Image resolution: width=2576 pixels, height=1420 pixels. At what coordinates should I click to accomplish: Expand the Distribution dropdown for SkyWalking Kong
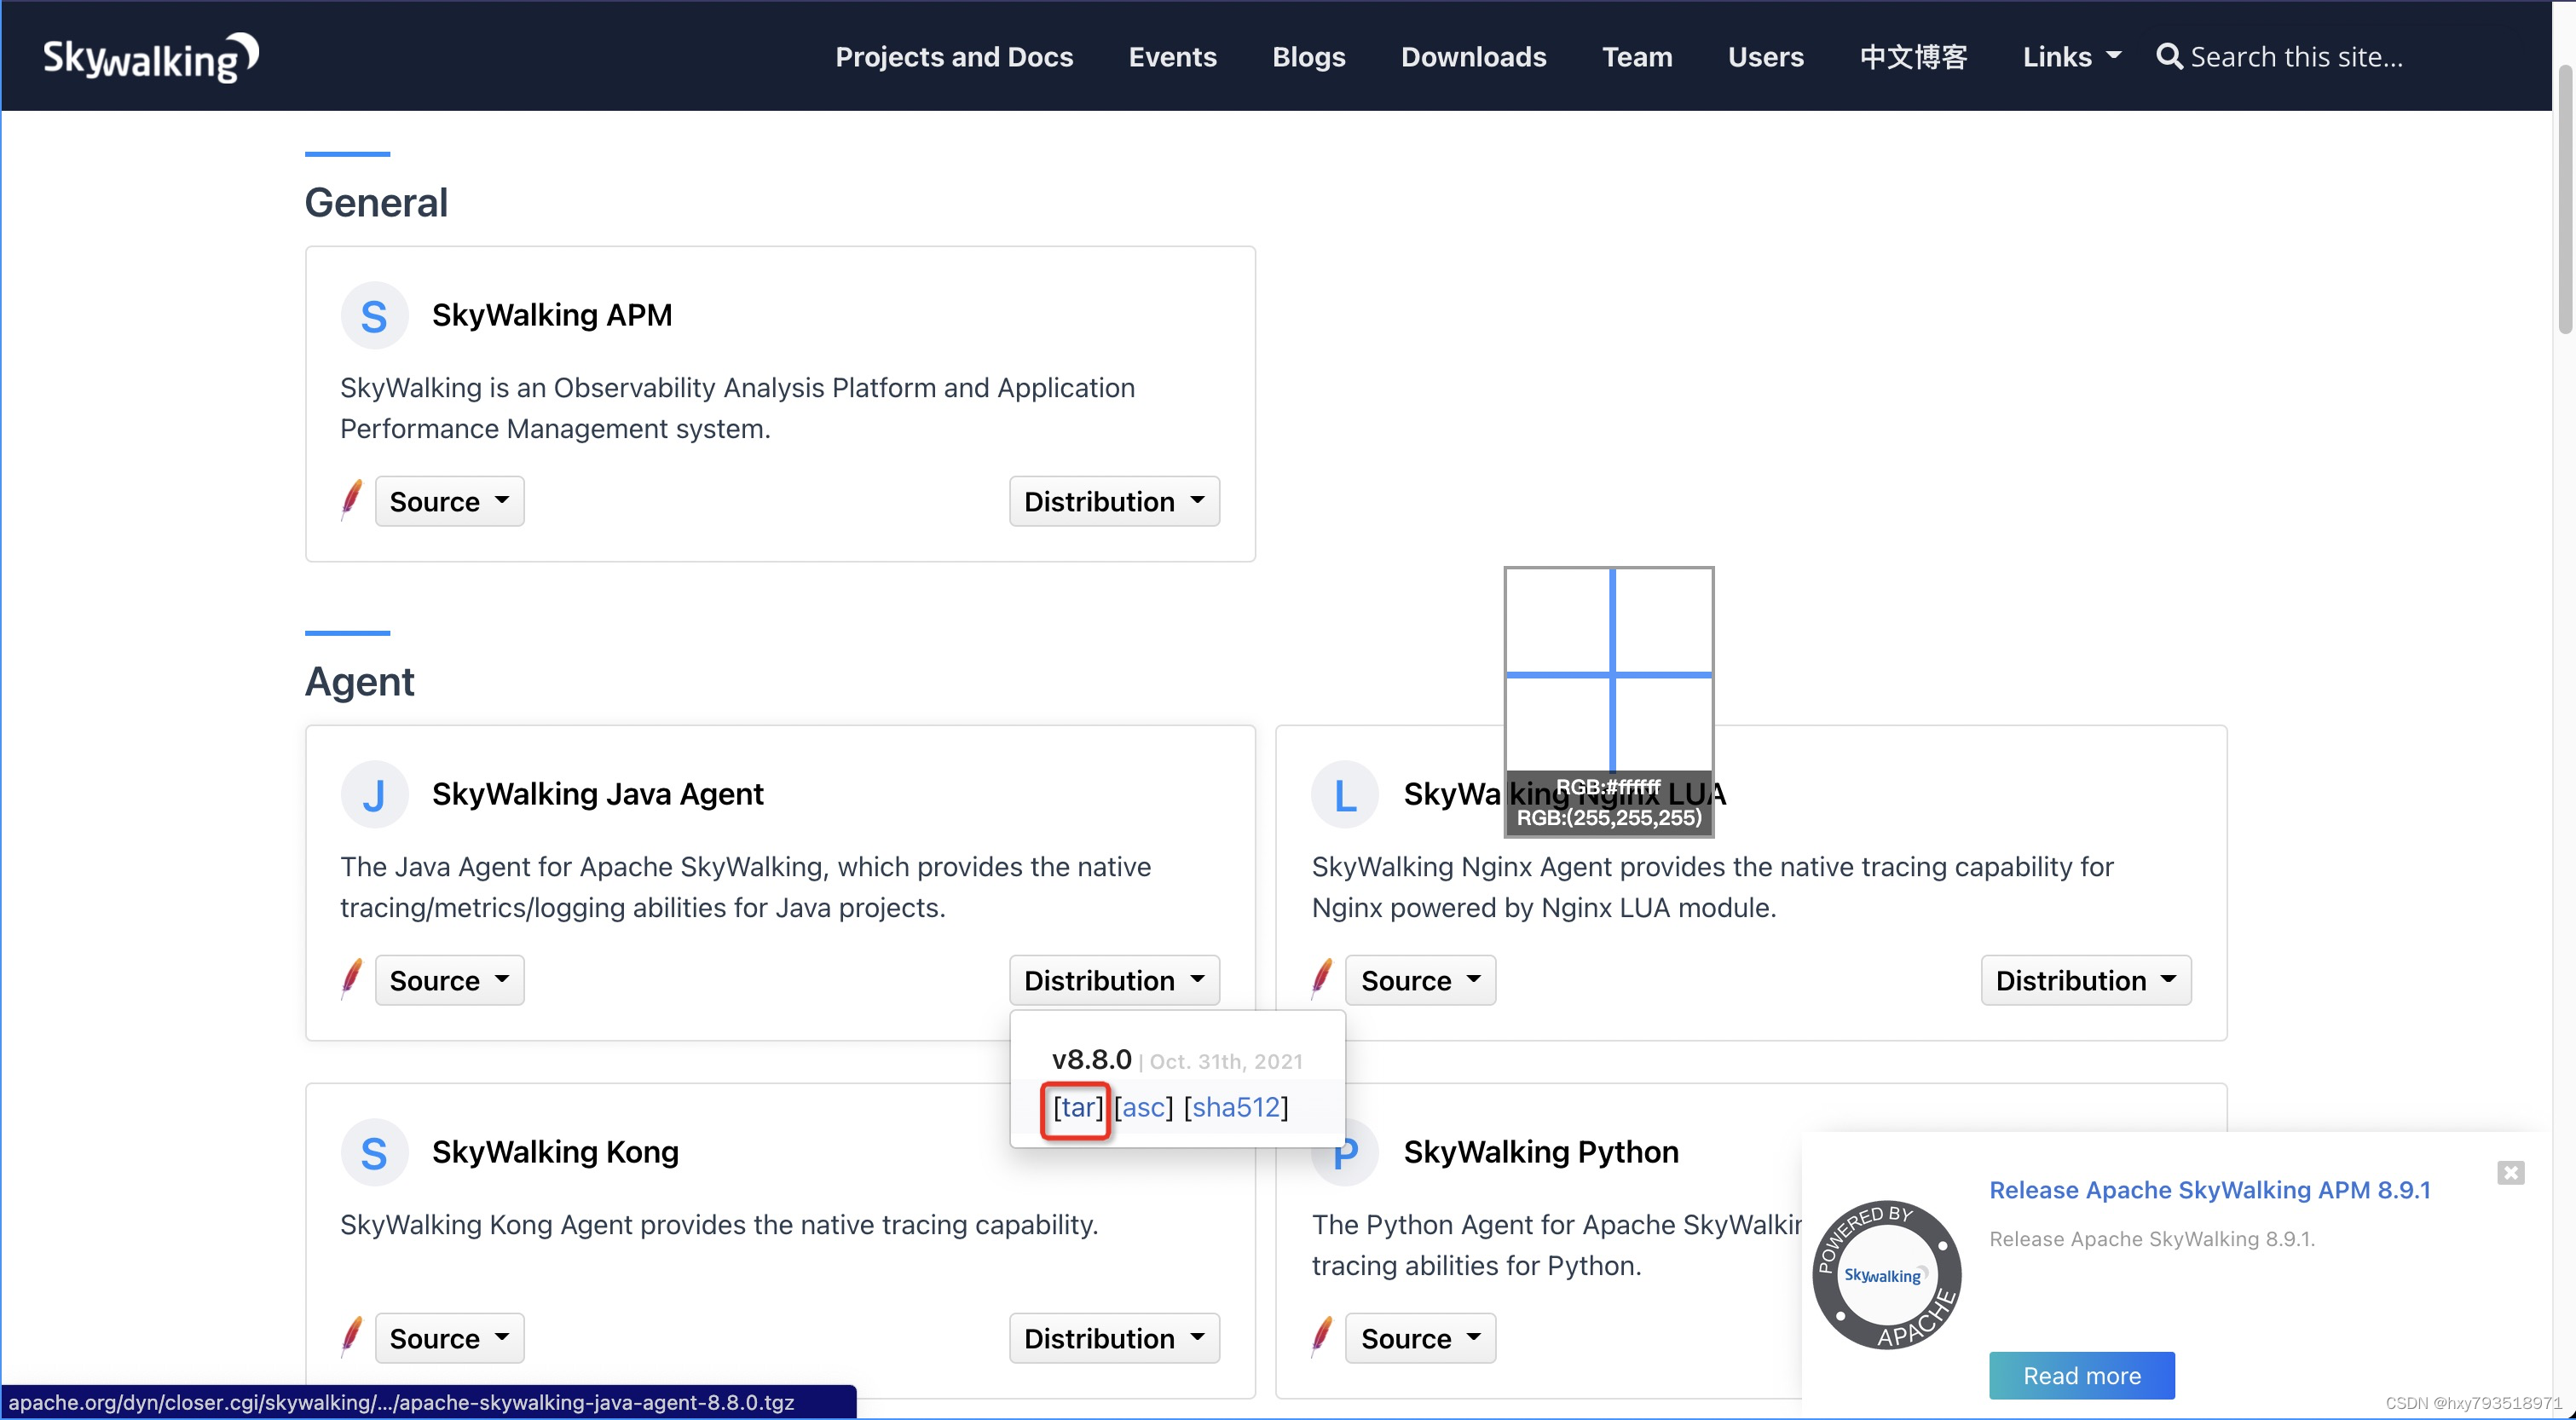point(1114,1338)
